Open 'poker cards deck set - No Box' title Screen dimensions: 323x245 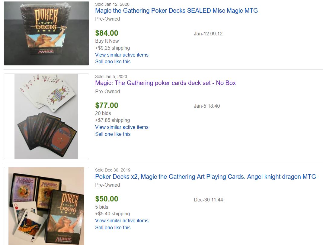tap(165, 83)
